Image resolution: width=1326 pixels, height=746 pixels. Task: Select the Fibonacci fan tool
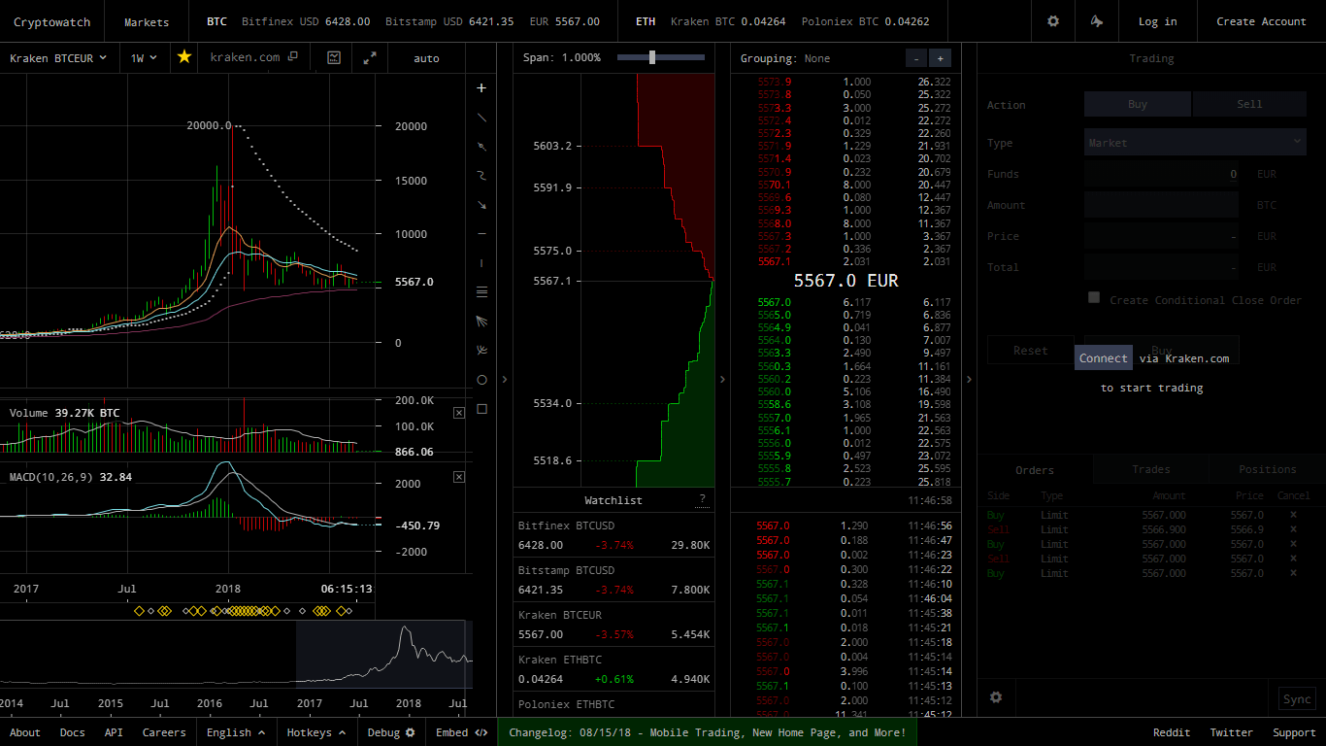coord(481,322)
